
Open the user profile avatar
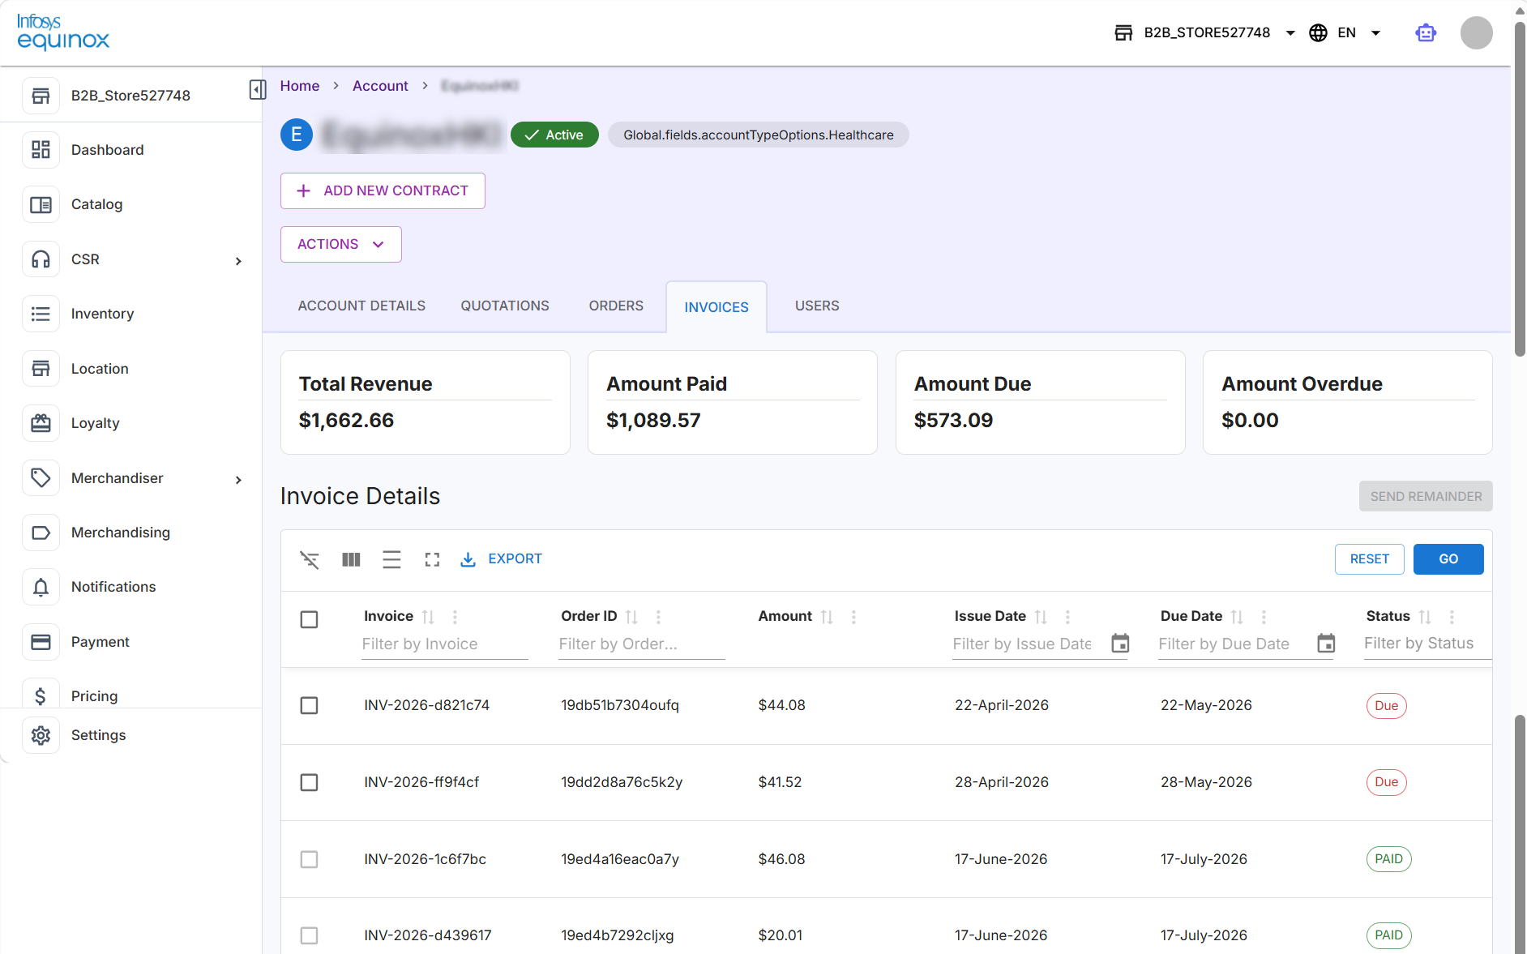1477,32
